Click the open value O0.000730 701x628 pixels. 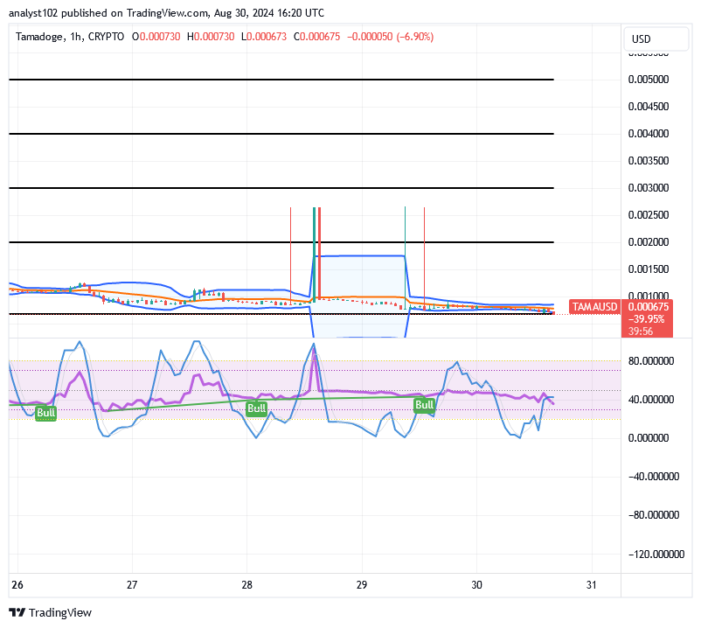pos(156,37)
